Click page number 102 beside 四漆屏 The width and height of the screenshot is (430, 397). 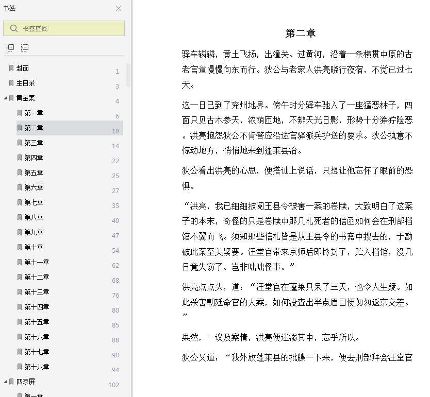(113, 385)
